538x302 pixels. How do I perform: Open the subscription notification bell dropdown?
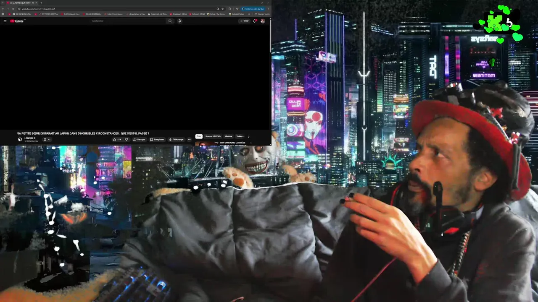pos(47,140)
